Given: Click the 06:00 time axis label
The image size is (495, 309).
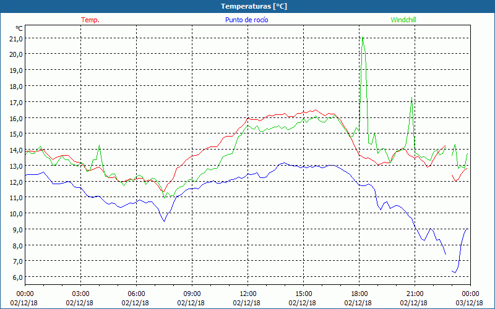Looking at the screenshot, I should click(x=136, y=294).
